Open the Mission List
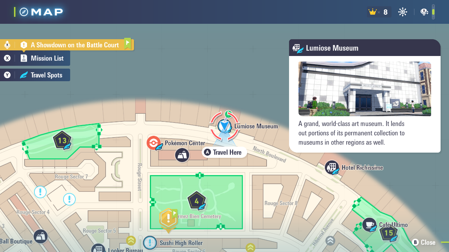Viewport: 449px width, 252px height. tap(35, 58)
